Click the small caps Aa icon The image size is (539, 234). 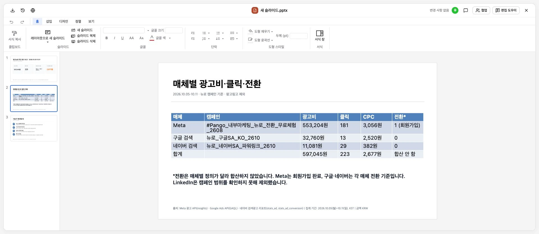pyautogui.click(x=141, y=38)
